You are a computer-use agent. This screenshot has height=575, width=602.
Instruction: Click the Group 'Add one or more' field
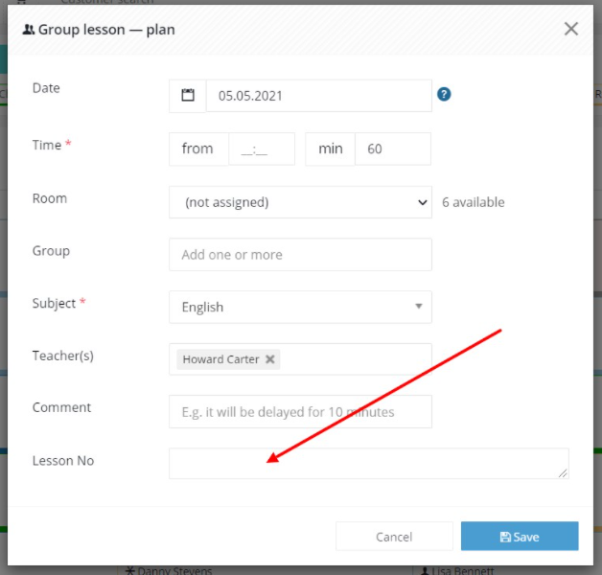(300, 255)
